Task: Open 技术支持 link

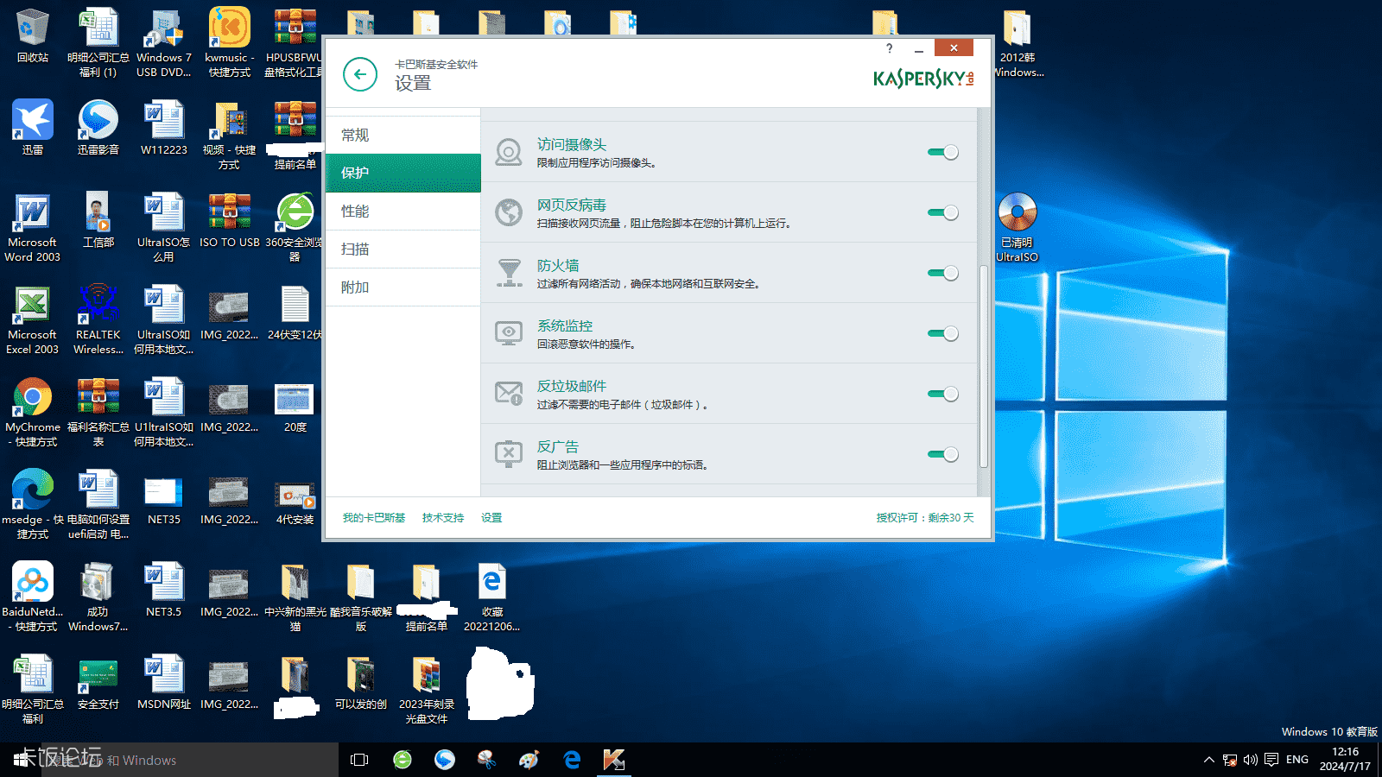Action: [x=443, y=518]
